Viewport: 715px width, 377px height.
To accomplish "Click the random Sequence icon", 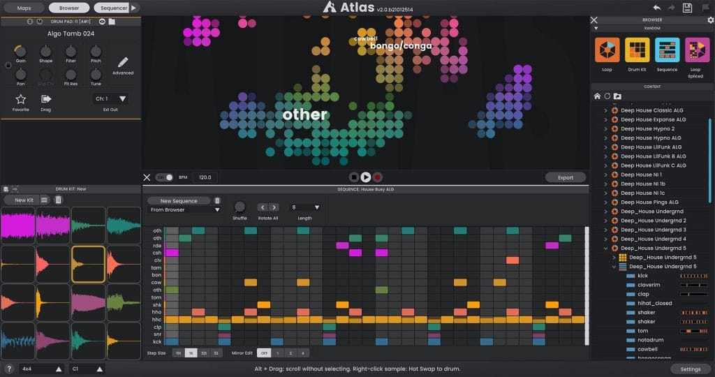I will coord(667,51).
